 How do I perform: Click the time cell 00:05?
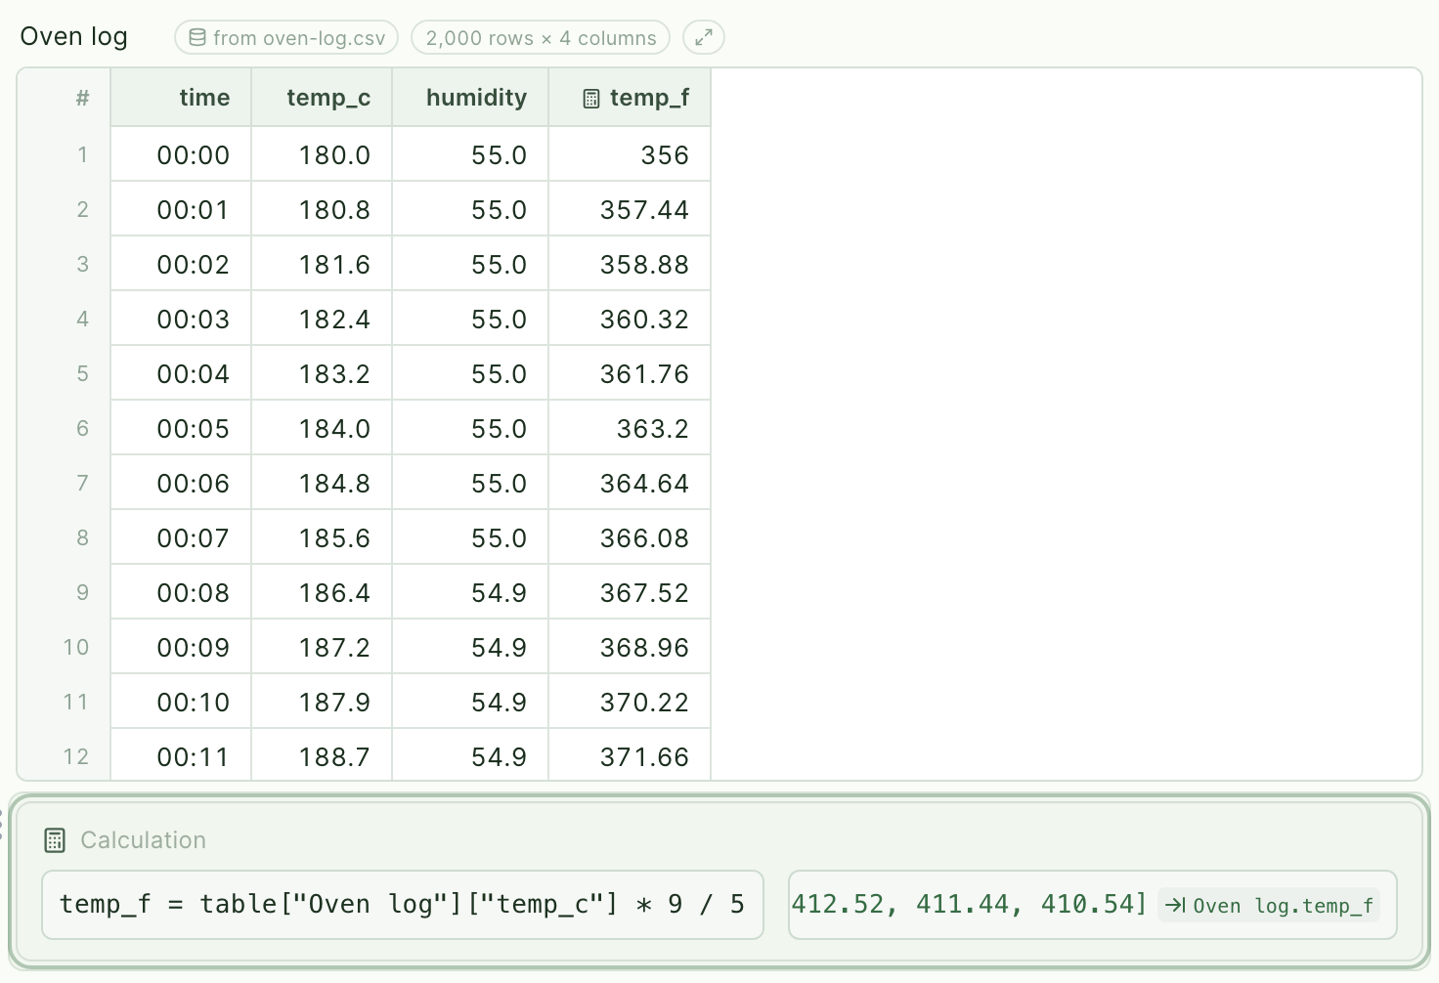181,428
